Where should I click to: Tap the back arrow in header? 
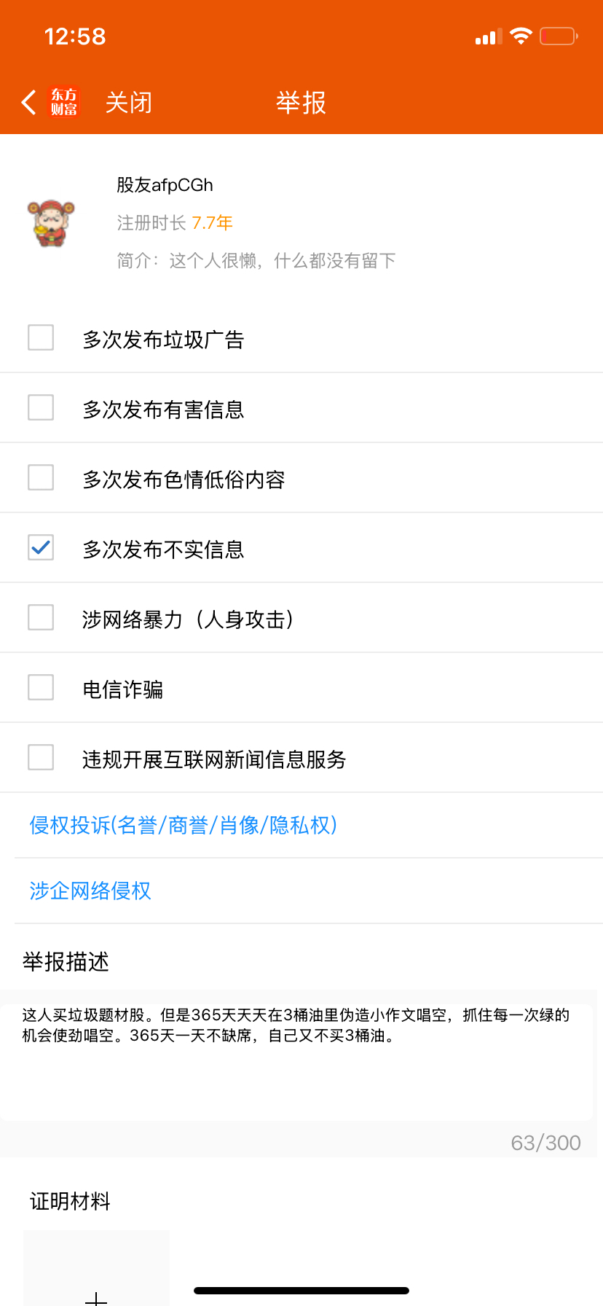[x=28, y=103]
